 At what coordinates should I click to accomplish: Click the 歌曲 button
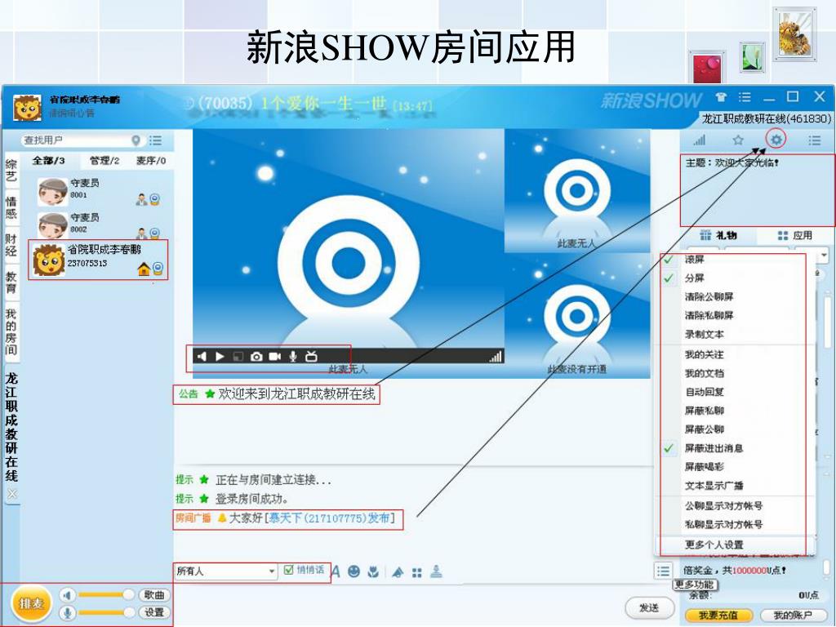[x=154, y=594]
